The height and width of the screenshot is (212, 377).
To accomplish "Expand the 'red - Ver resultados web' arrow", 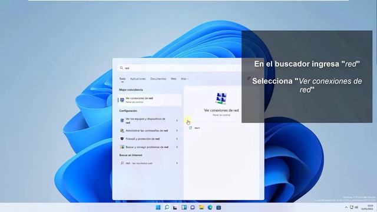I will click(177, 163).
